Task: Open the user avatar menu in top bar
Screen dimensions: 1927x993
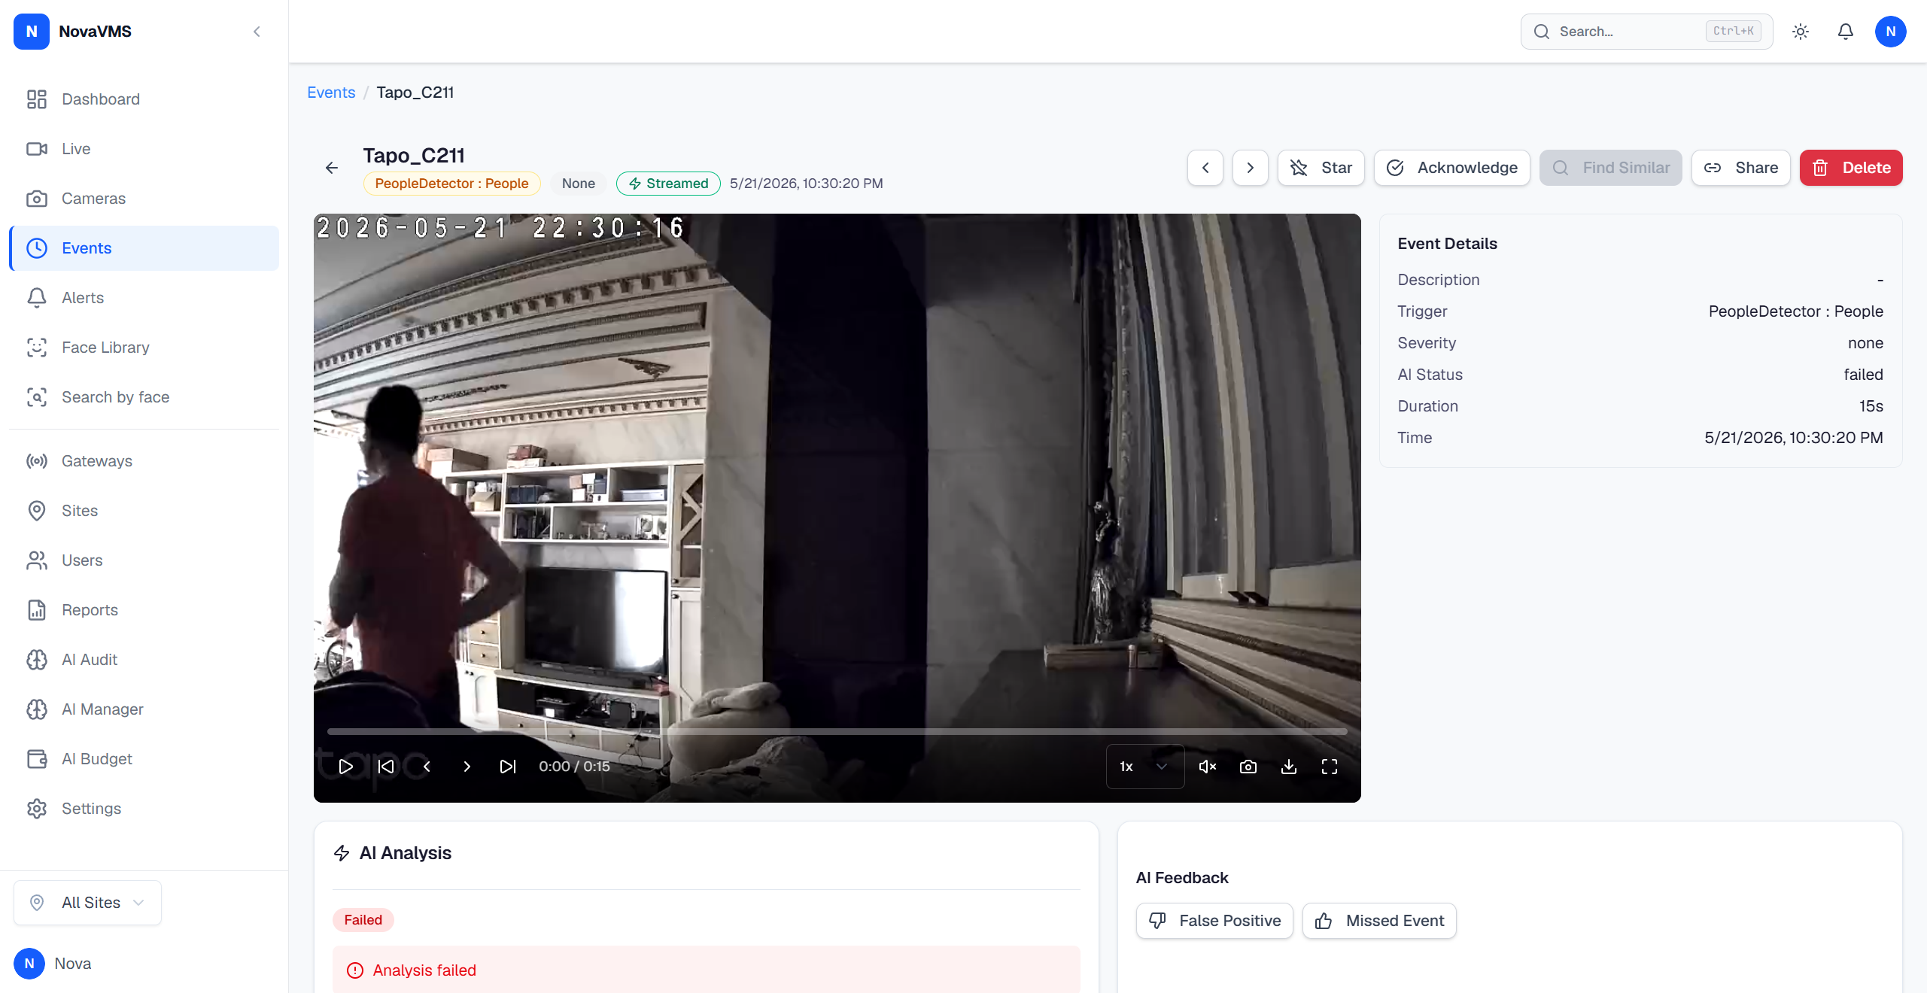Action: click(1890, 32)
